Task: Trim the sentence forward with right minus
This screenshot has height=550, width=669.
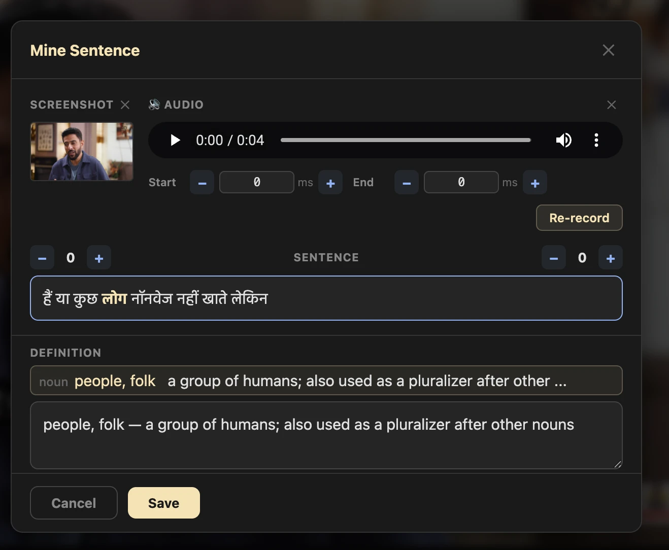Action: pyautogui.click(x=553, y=257)
